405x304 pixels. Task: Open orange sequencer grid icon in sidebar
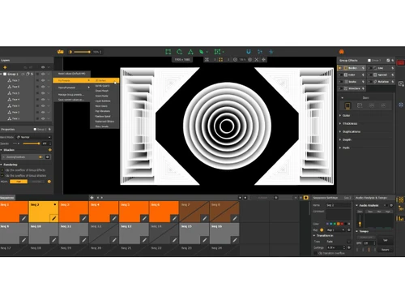[x=401, y=200]
